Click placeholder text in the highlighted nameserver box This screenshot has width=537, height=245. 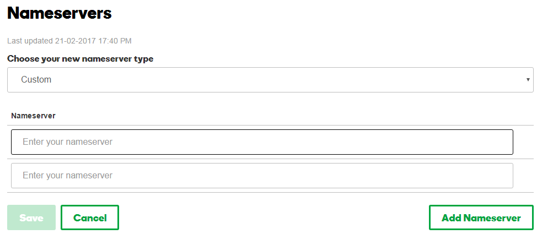(67, 142)
